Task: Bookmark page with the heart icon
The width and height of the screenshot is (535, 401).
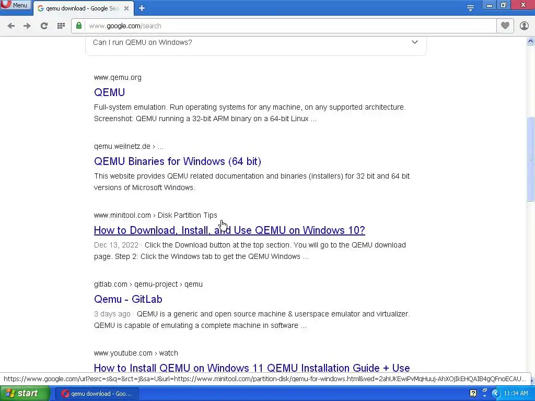Action: click(505, 26)
